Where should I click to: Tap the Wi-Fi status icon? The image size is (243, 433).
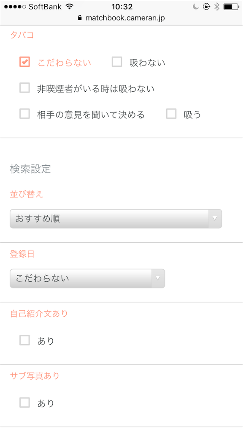click(x=70, y=7)
